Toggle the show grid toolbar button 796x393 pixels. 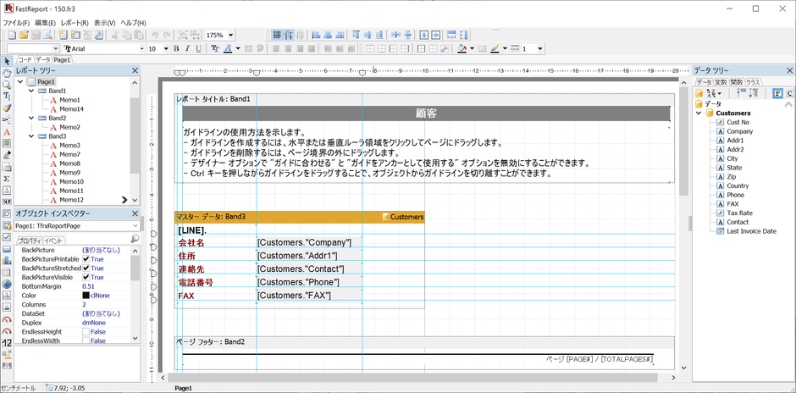276,35
